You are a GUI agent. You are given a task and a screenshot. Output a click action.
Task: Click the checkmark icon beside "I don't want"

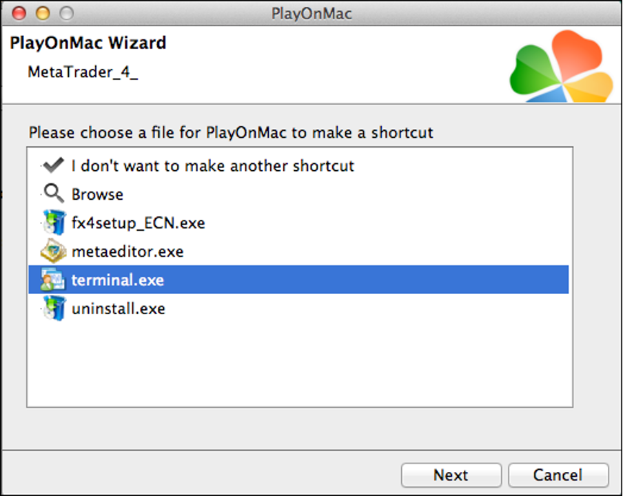(53, 165)
